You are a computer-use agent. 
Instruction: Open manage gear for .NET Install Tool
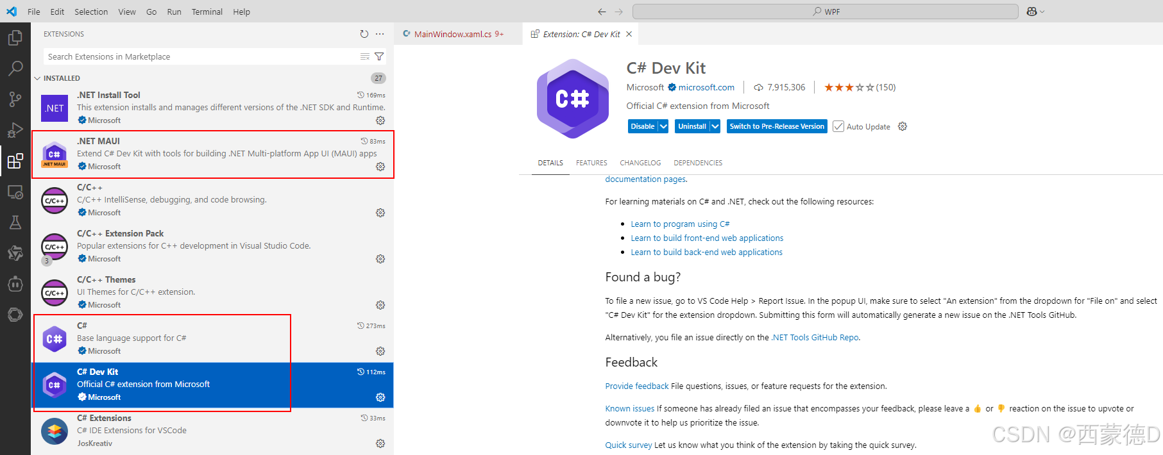[380, 120]
